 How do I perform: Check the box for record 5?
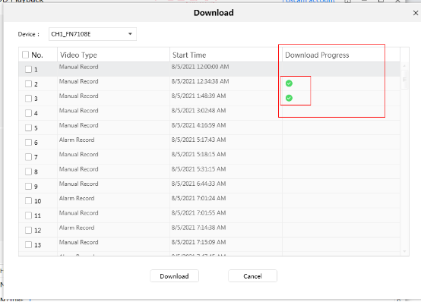(28, 128)
